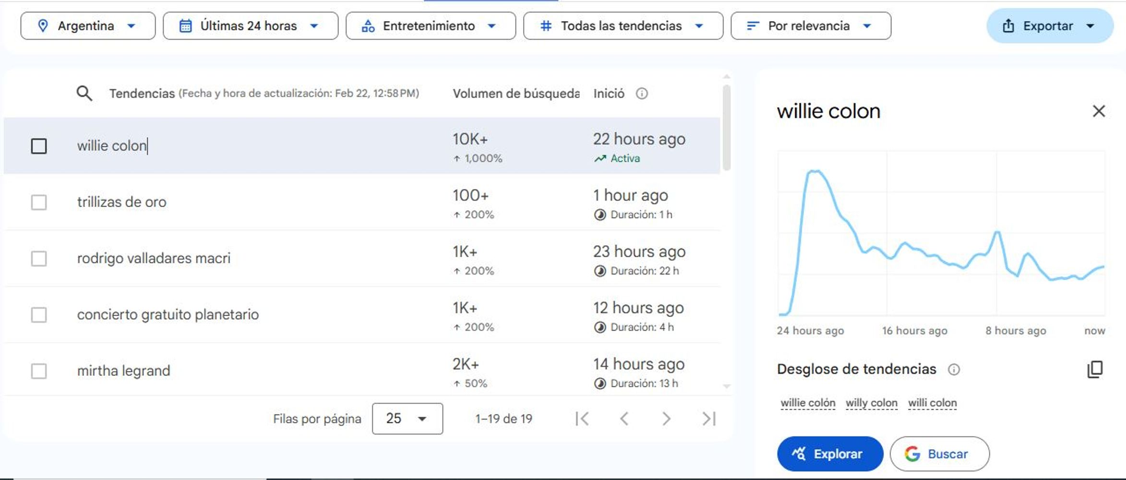Click the share icon on the Exportar button
Viewport: 1126px width, 480px height.
coord(1008,25)
